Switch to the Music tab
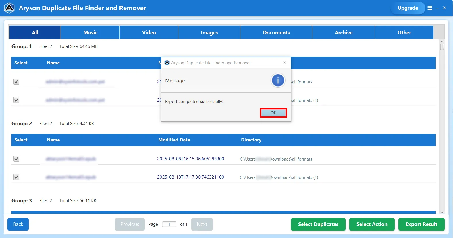The width and height of the screenshot is (453, 238). [x=90, y=32]
